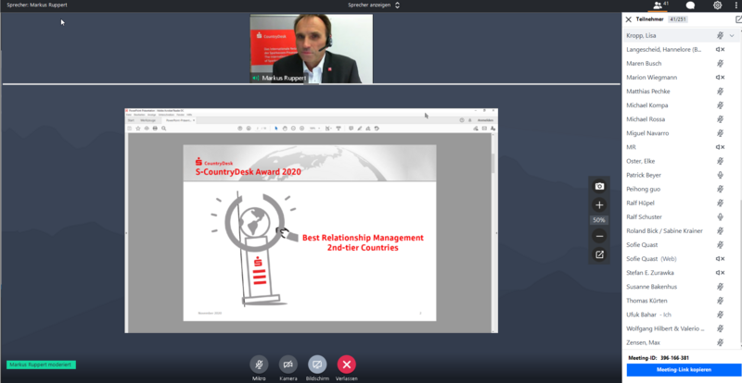Toggle the Bildschirm screen sharing button
This screenshot has width=742, height=383.
pos(317,364)
